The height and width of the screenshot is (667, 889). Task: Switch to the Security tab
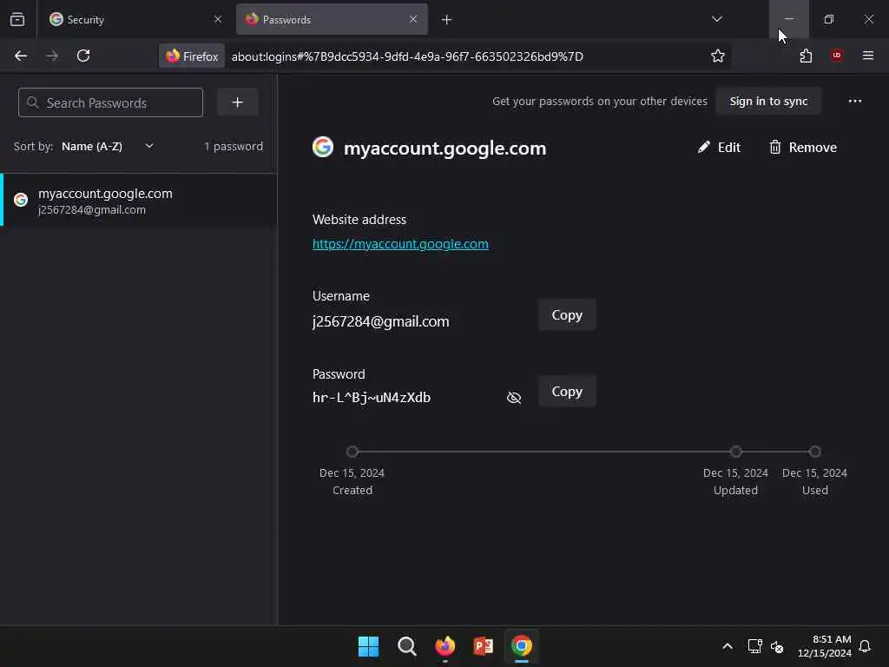click(135, 19)
